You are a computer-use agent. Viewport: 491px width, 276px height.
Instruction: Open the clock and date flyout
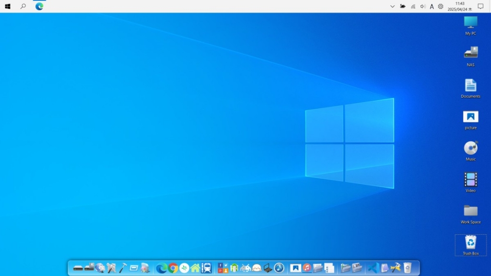459,6
